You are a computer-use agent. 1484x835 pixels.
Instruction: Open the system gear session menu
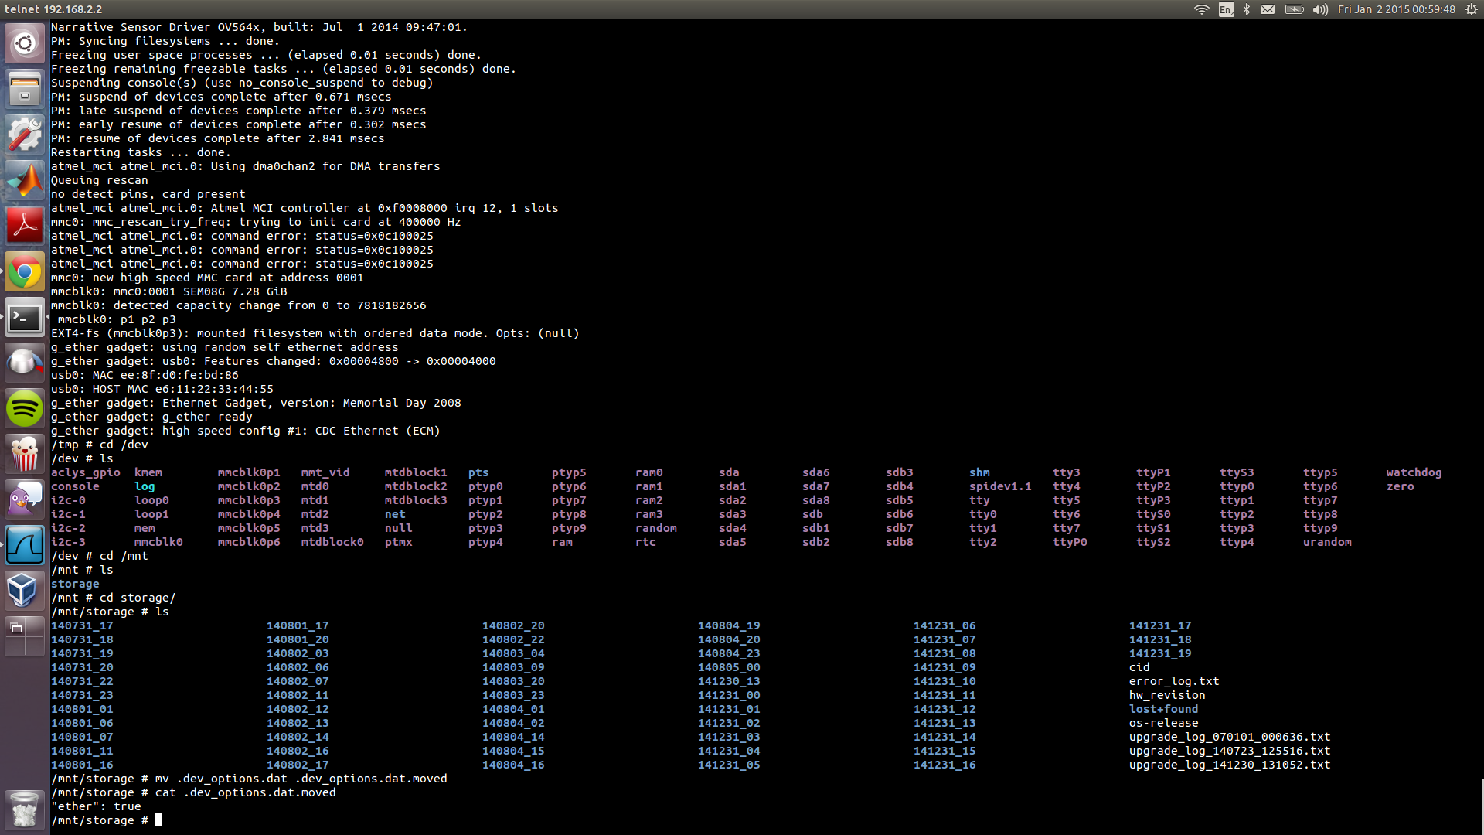coord(1472,9)
